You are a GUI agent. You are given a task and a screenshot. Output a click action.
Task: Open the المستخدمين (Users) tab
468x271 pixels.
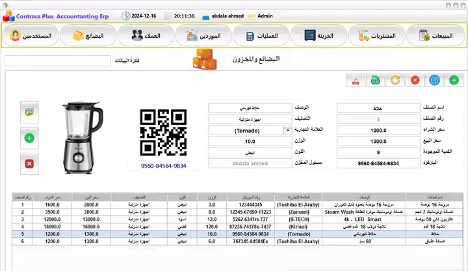[31, 36]
